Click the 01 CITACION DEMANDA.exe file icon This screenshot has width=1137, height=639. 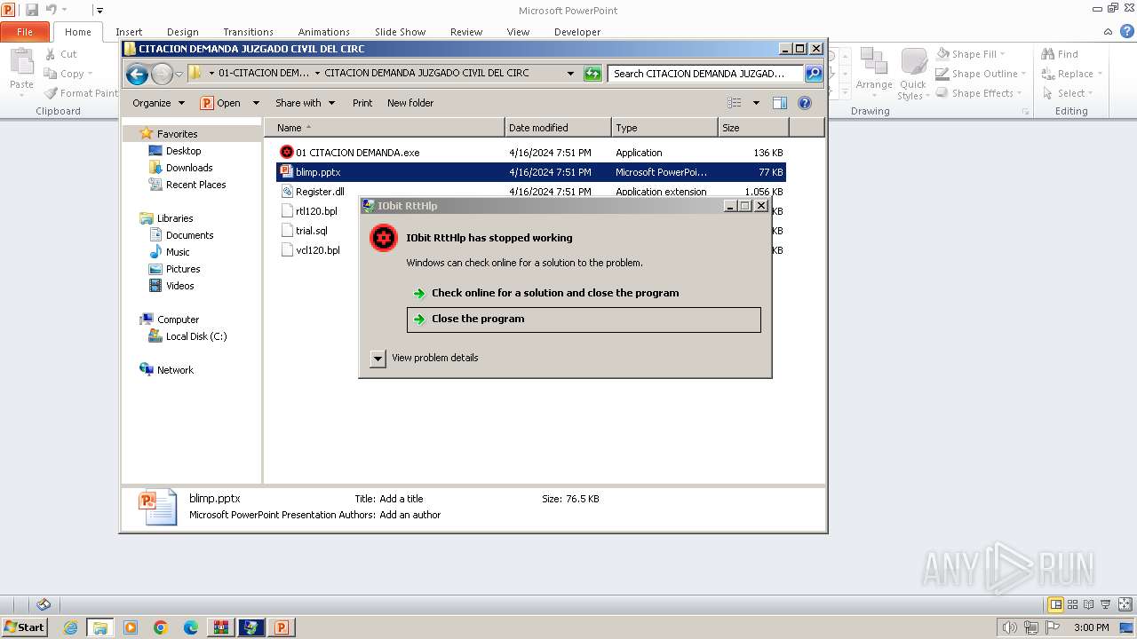coord(286,153)
